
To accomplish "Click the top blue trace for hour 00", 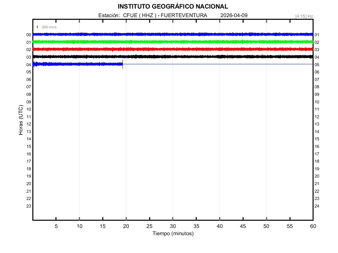I will tap(173, 34).
